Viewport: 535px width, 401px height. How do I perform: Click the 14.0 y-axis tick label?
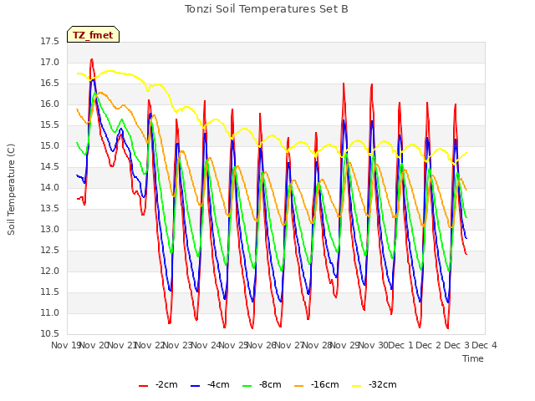click(x=50, y=187)
